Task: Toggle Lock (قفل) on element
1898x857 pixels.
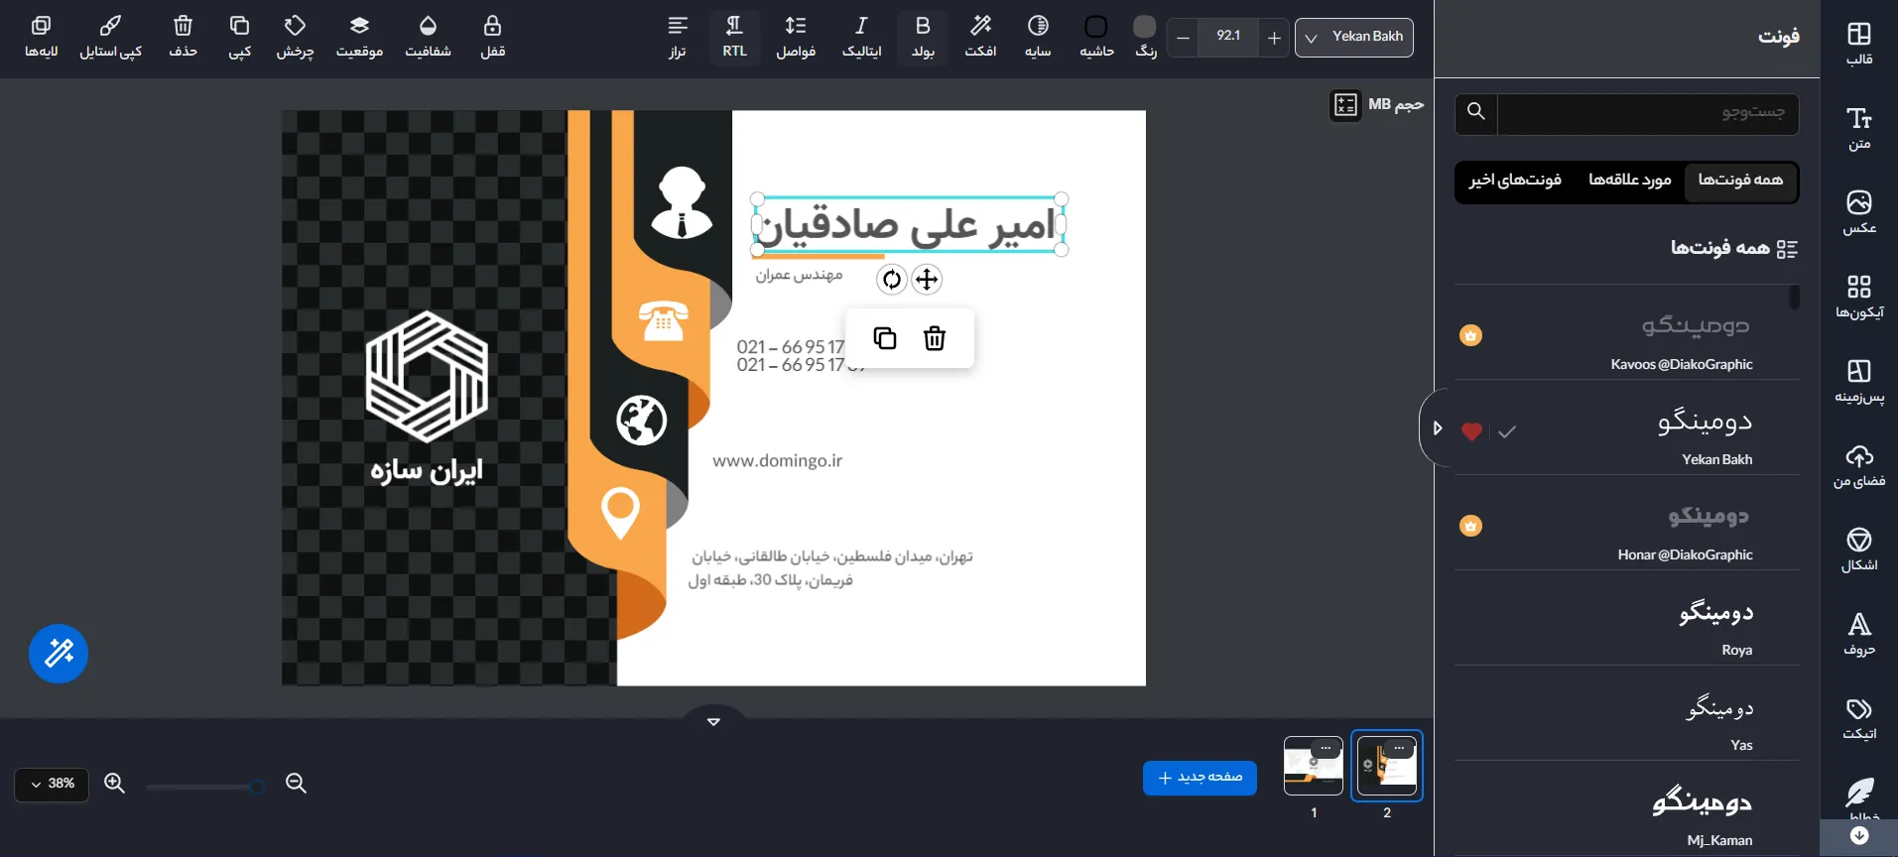Action: tap(492, 37)
